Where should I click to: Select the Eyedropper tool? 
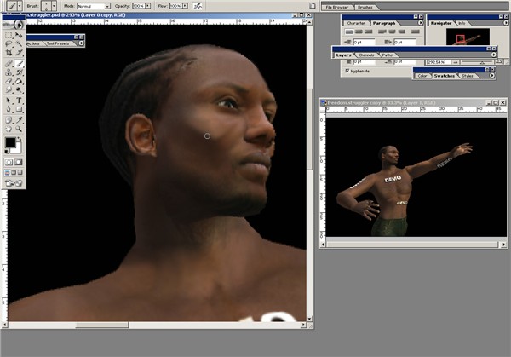pos(19,120)
